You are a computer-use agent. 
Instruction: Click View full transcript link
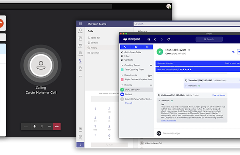(x=169, y=121)
